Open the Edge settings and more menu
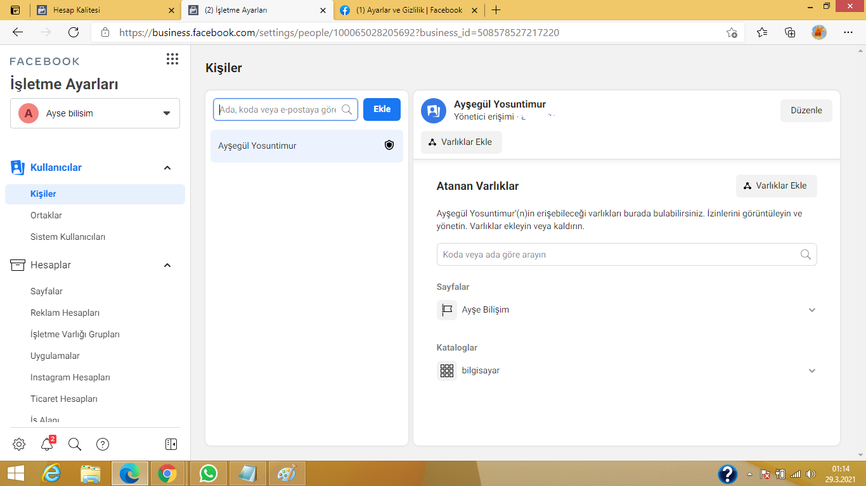The width and height of the screenshot is (866, 486). pyautogui.click(x=848, y=32)
